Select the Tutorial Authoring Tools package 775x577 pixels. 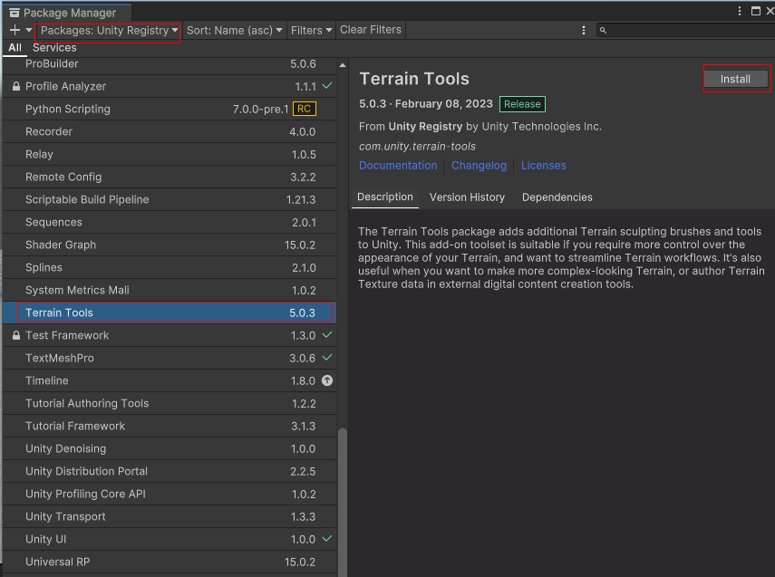tap(170, 404)
